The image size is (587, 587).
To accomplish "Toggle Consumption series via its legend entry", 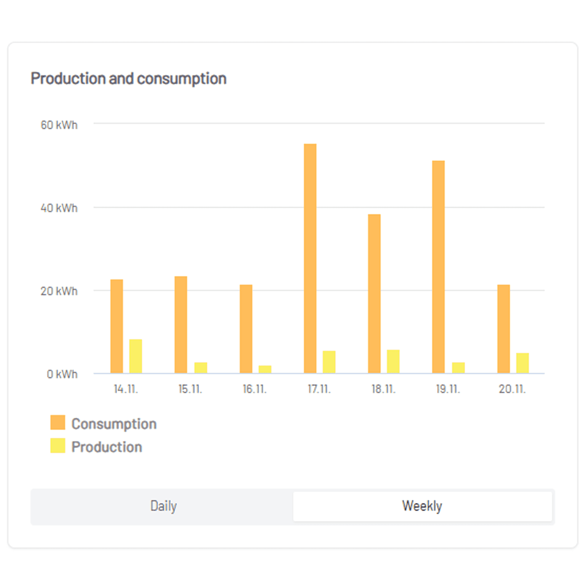I will click(x=114, y=423).
